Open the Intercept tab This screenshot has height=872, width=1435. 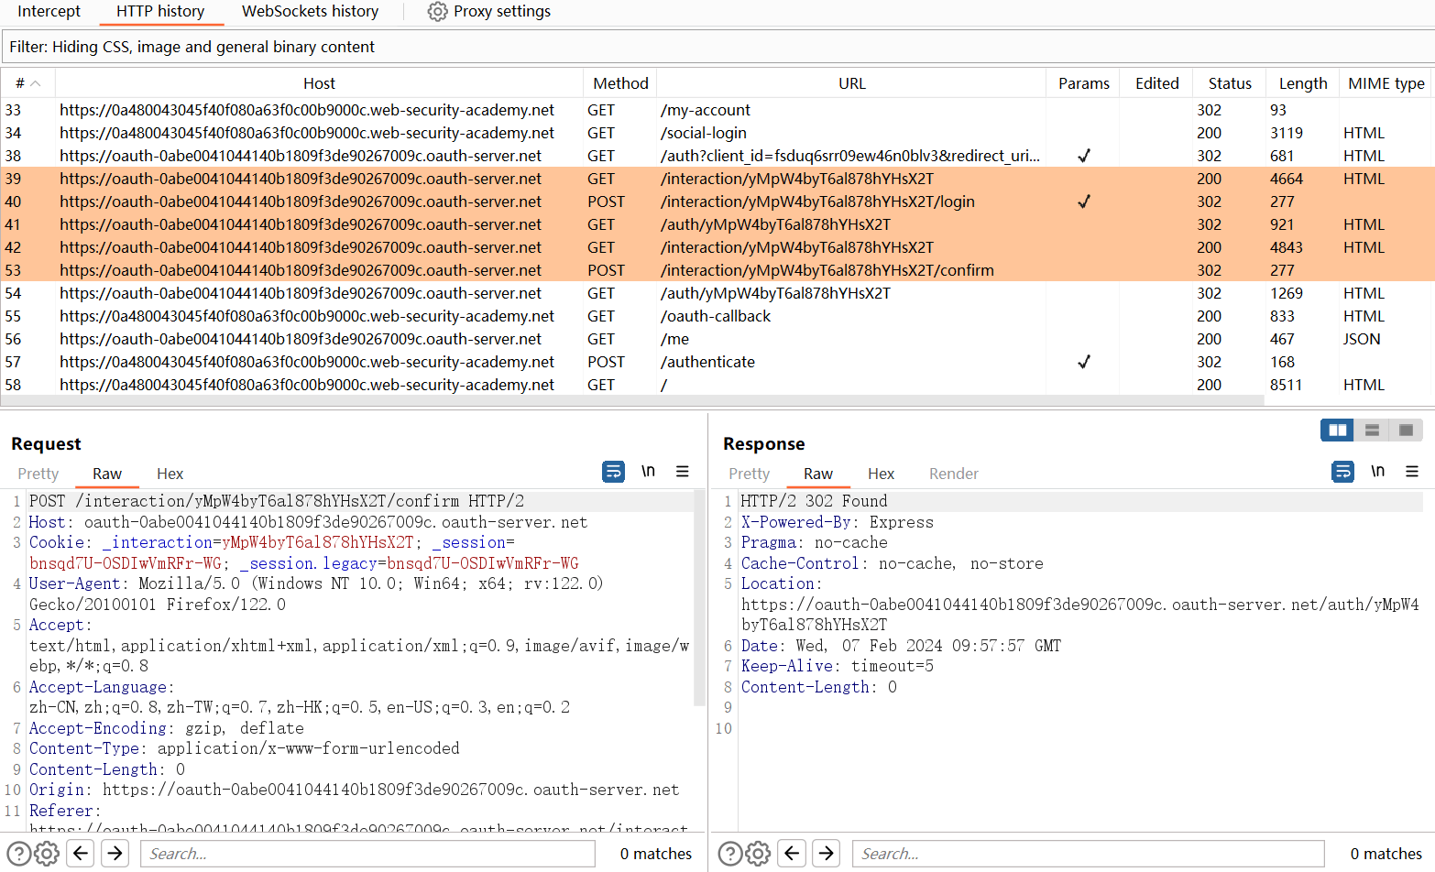(49, 12)
